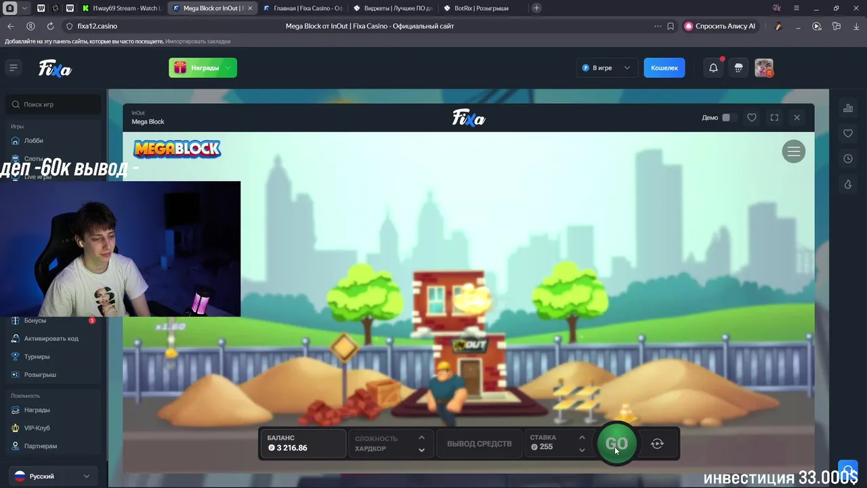Open a new browser tab

click(536, 8)
